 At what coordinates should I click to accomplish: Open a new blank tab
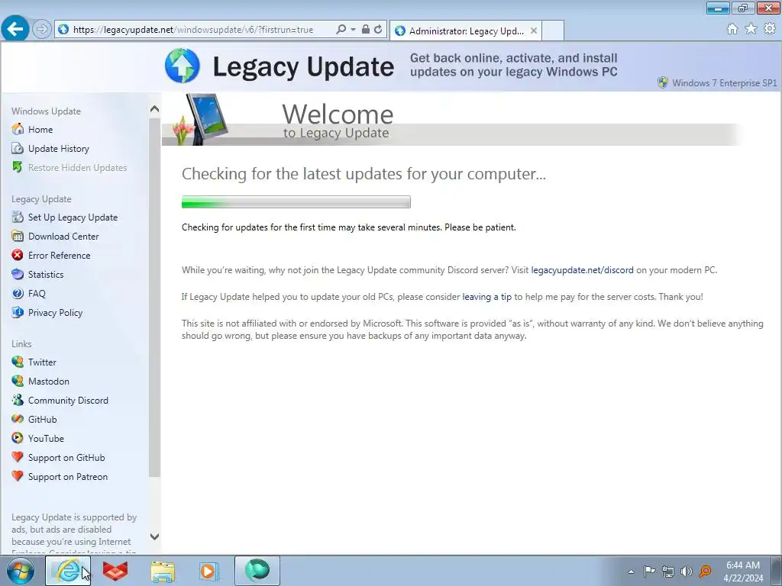click(x=553, y=31)
